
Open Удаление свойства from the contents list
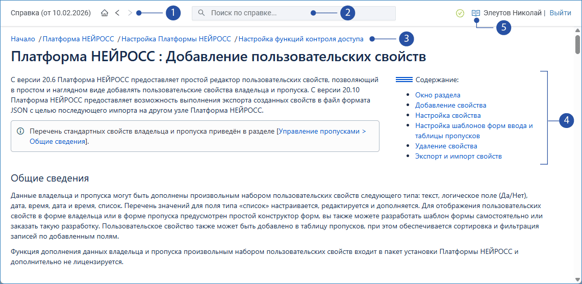tap(446, 146)
